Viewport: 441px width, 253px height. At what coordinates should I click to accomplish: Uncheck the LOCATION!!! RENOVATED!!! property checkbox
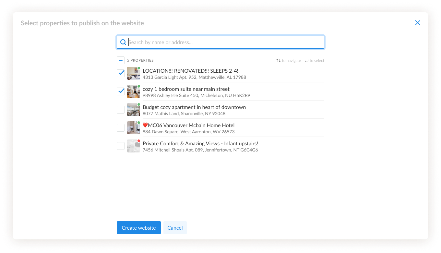tap(121, 73)
